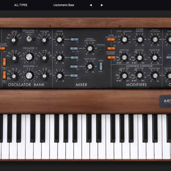Viewport: 171px width, 171px height.
Task: Open the ALL TYPES preset filter
Action: point(21,5)
